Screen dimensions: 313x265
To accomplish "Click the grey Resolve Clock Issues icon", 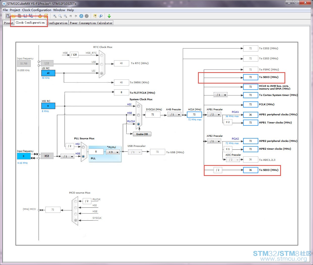I will coord(87,16).
